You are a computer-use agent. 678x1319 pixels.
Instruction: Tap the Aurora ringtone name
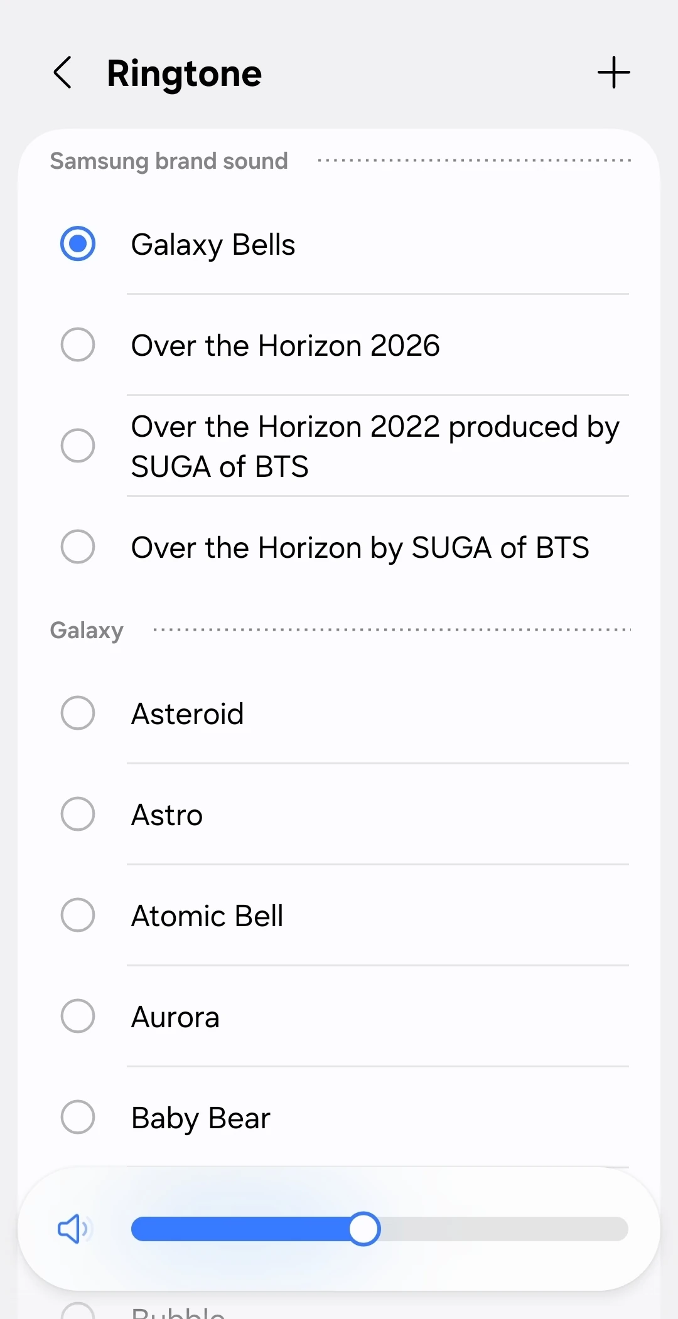click(x=175, y=1017)
